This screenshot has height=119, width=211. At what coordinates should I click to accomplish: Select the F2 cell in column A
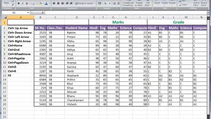tap(21, 75)
